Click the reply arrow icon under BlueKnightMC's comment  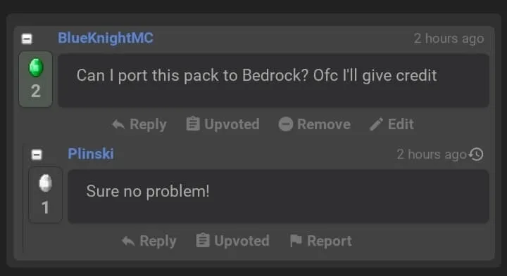(118, 124)
